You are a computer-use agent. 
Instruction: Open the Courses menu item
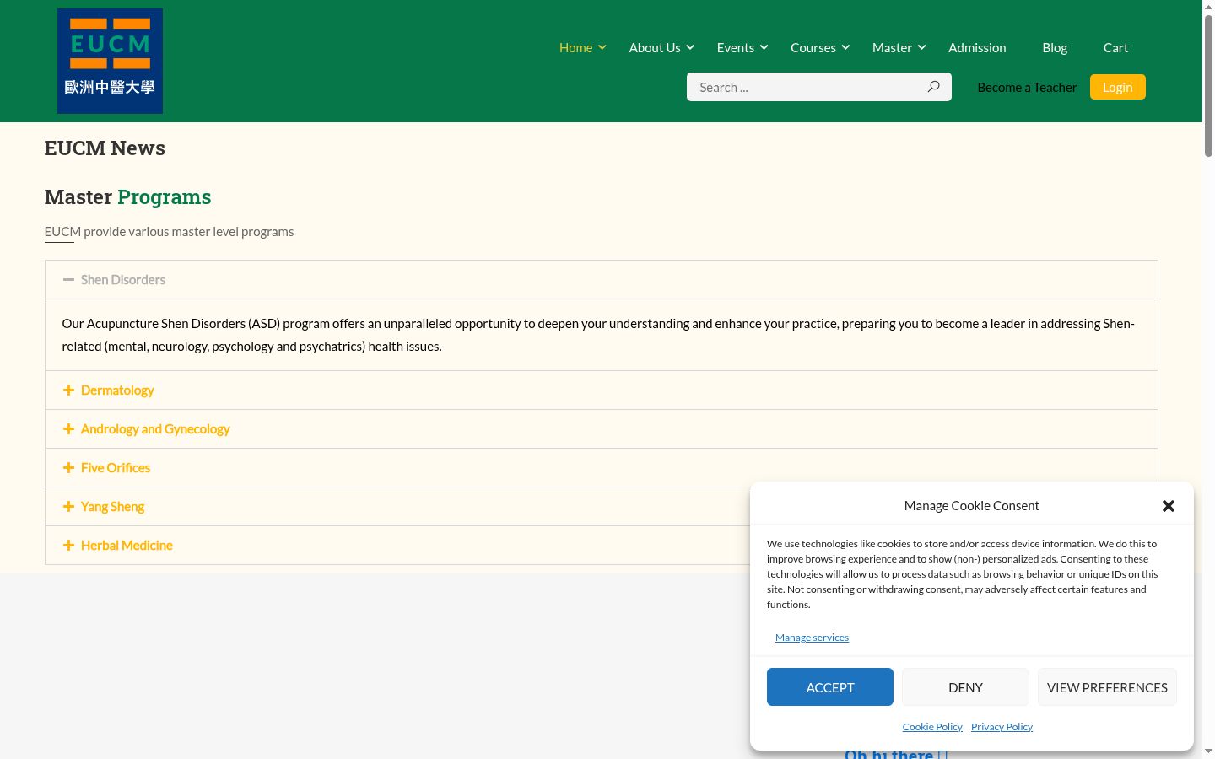[813, 48]
